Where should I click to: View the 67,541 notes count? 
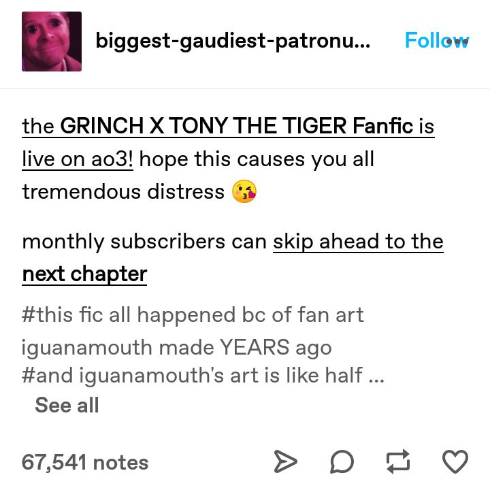(85, 462)
